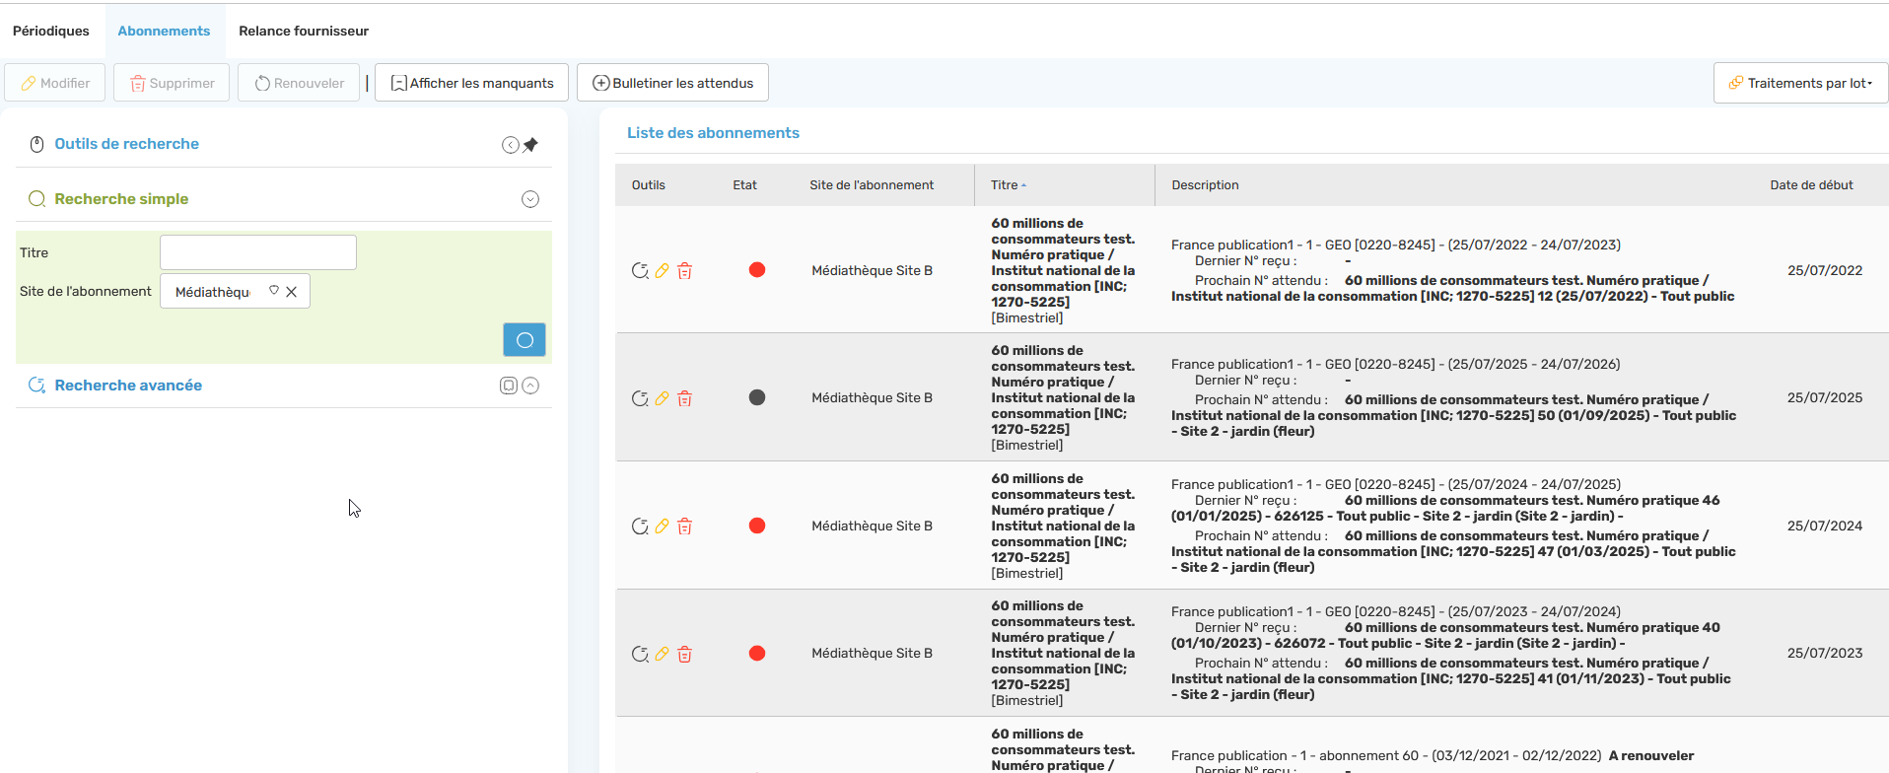Click Médiathèque Site B in the 25/07/2024 row
The image size is (1889, 773).
872,526
